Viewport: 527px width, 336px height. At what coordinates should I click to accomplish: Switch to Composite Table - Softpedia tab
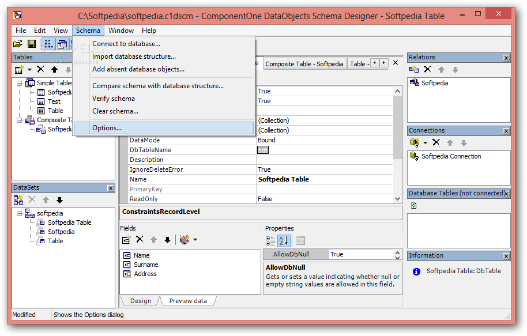304,64
